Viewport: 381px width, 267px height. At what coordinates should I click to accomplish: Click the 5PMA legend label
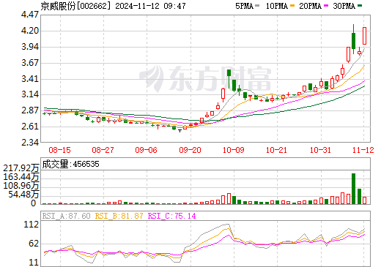(244, 6)
